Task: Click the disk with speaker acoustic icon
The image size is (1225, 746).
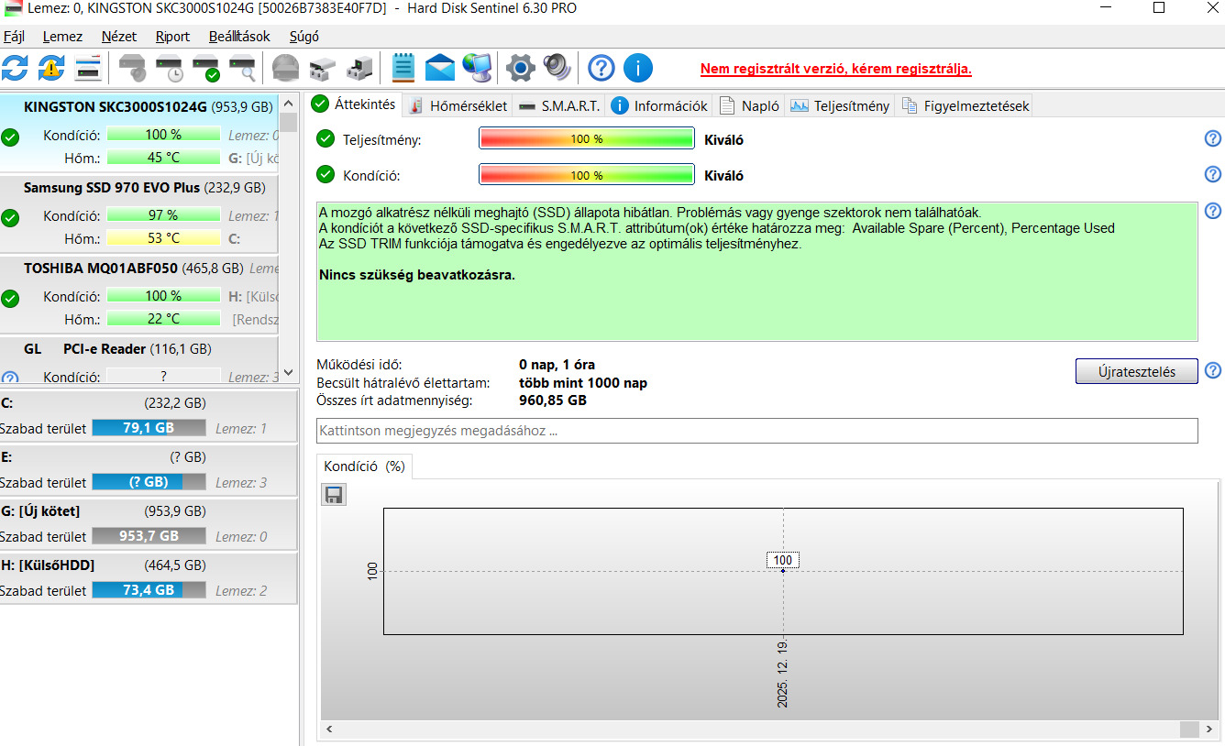Action: 133,68
